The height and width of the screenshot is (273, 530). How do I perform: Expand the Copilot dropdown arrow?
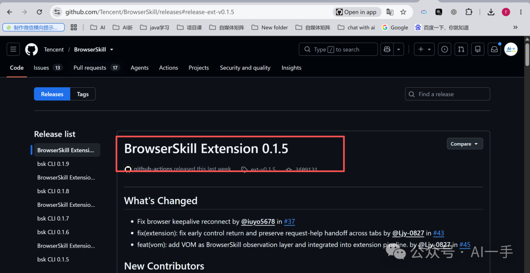pos(398,50)
